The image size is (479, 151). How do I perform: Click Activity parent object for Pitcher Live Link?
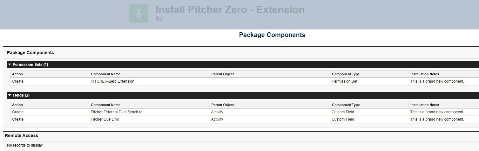click(x=217, y=119)
